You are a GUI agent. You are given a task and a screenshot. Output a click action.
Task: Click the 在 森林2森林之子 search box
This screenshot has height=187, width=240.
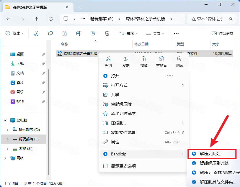(212, 19)
